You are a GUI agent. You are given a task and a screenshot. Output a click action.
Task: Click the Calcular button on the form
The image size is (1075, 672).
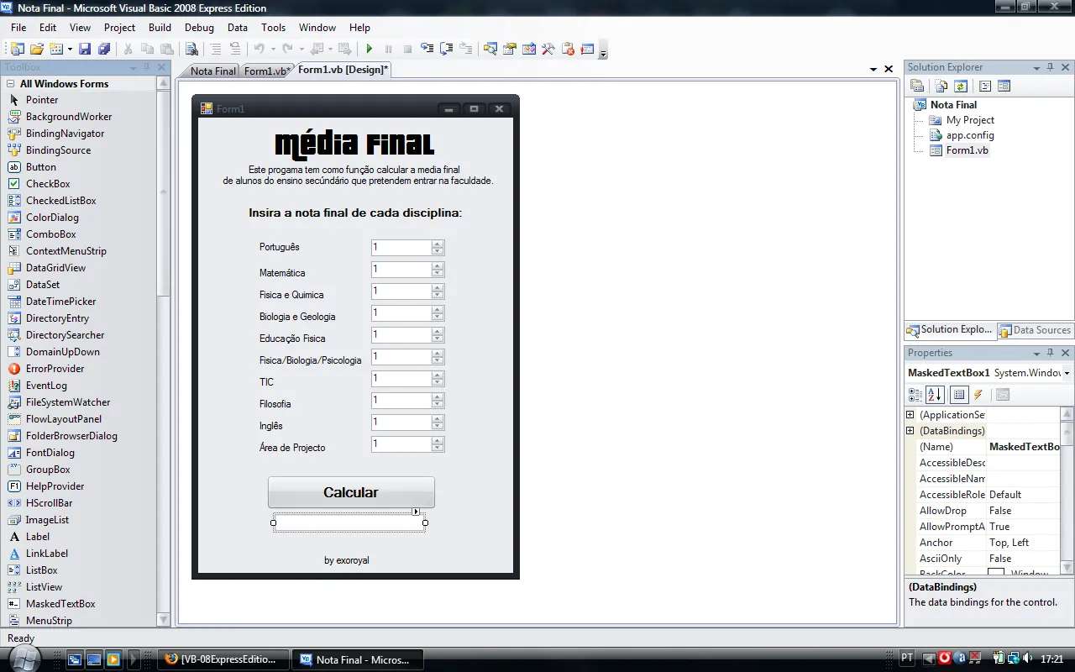[351, 492]
